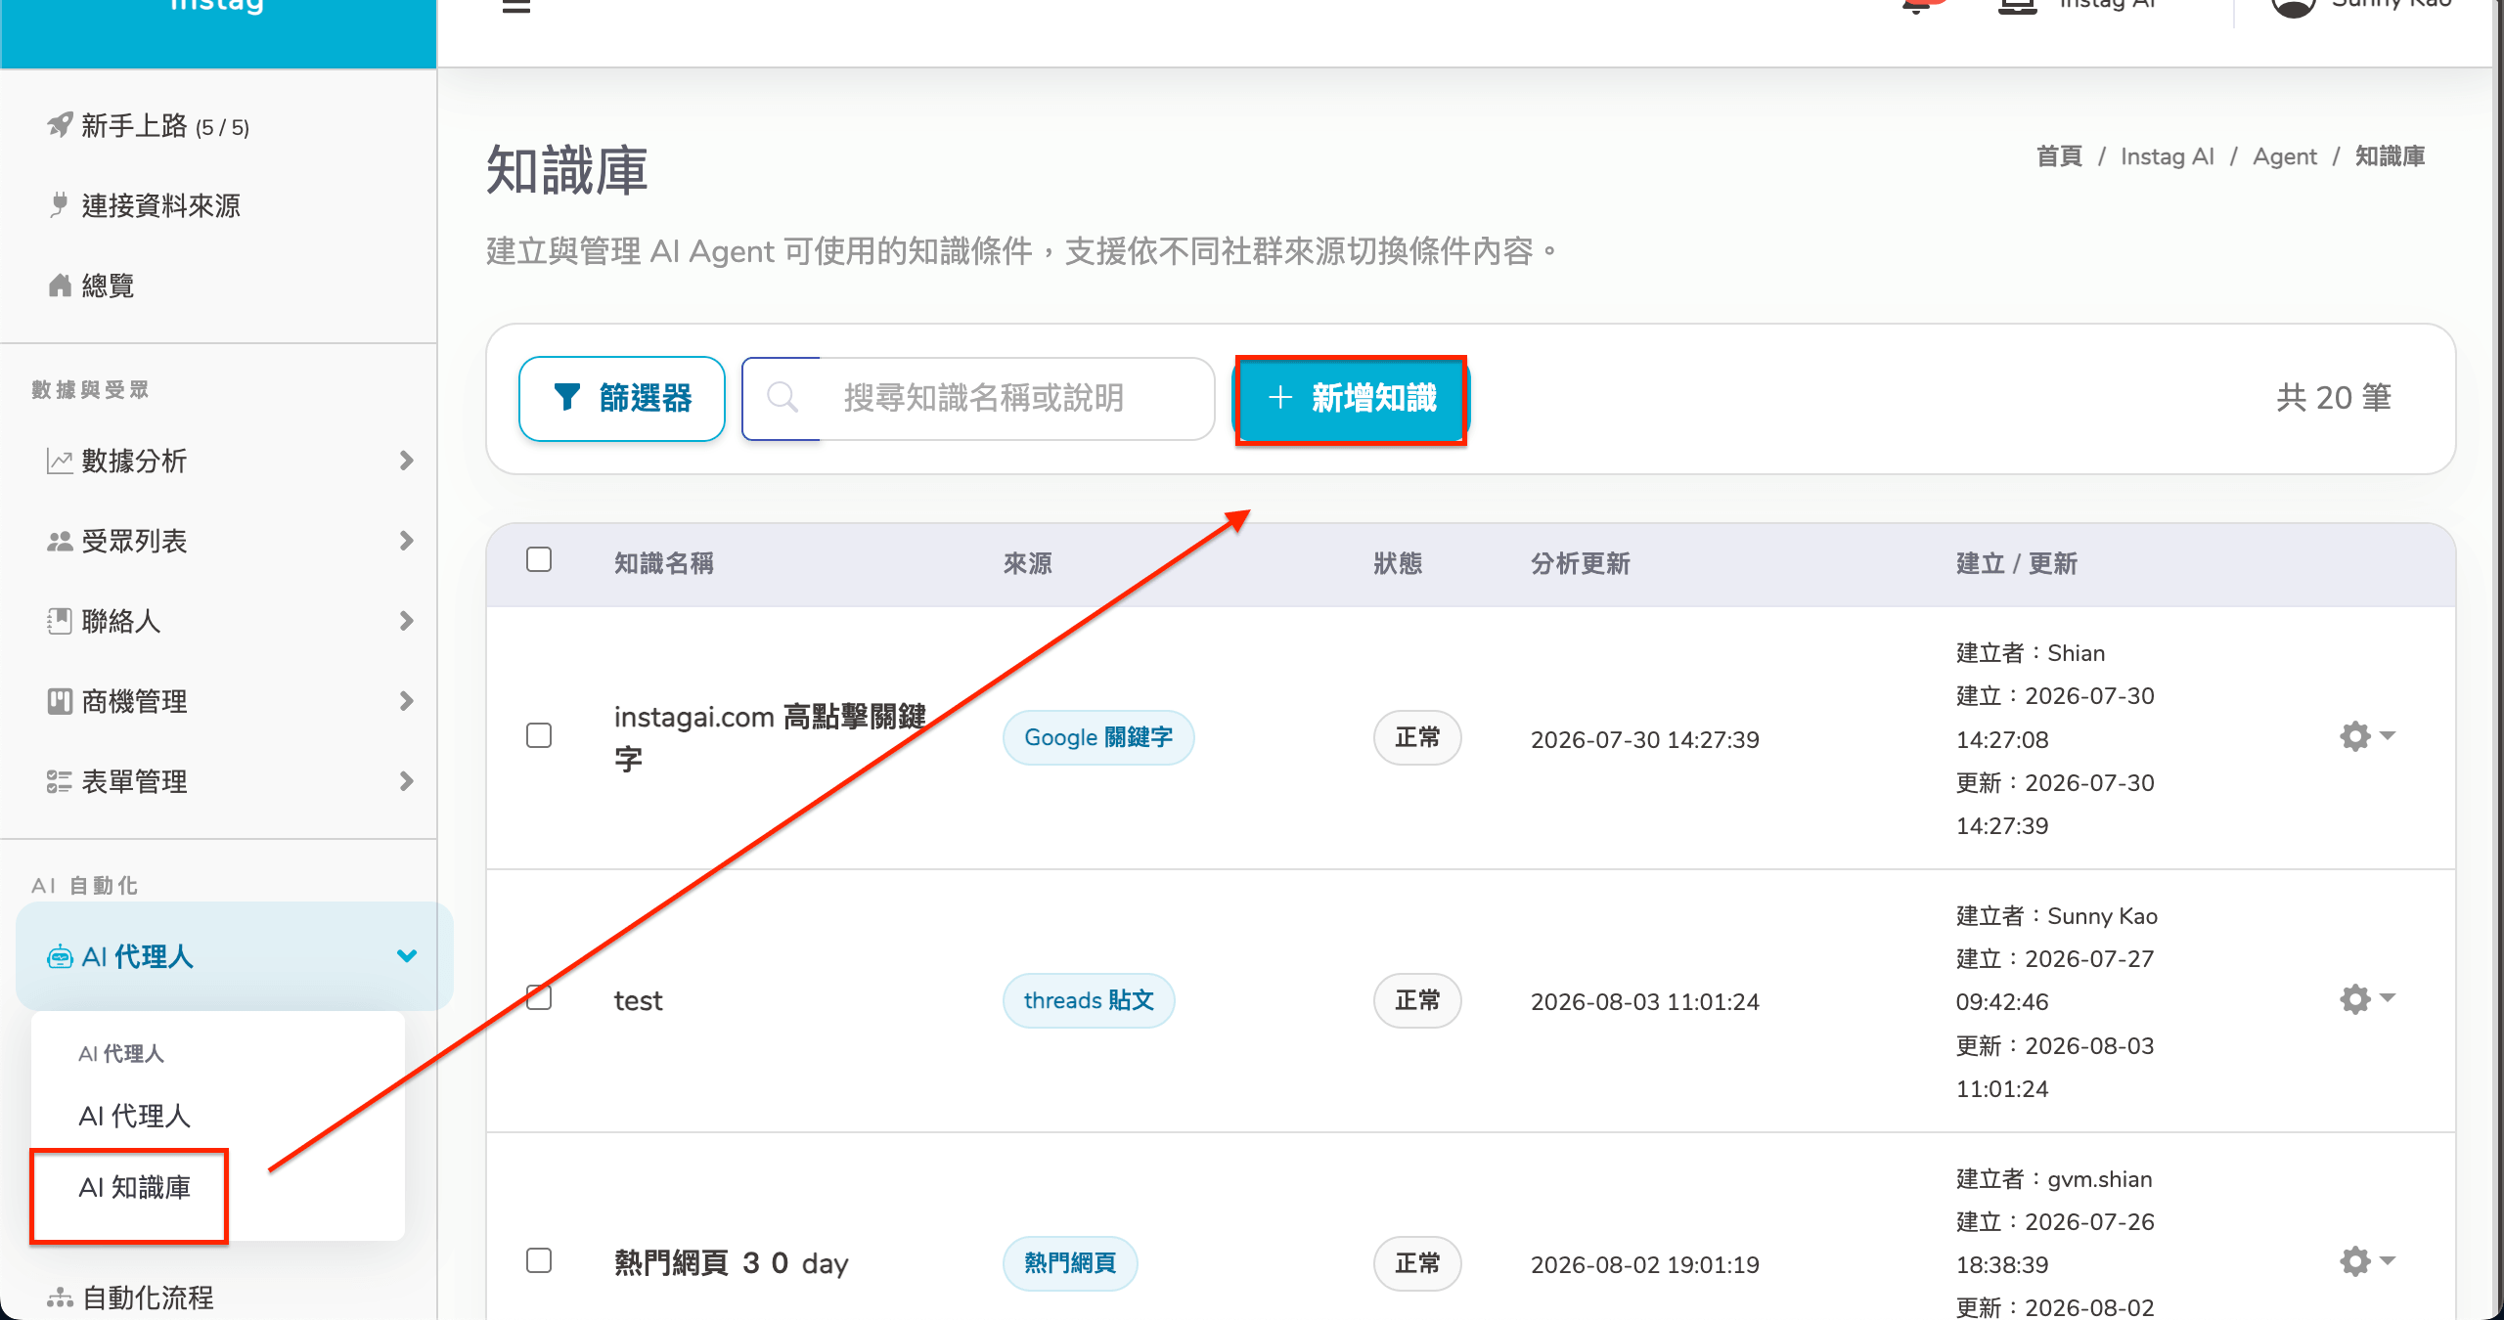Click the robot icon for AI 代理人

(x=60, y=957)
